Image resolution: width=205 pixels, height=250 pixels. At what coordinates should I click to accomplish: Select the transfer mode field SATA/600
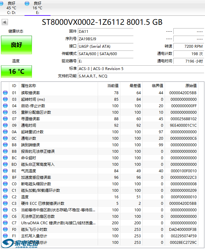(105, 54)
